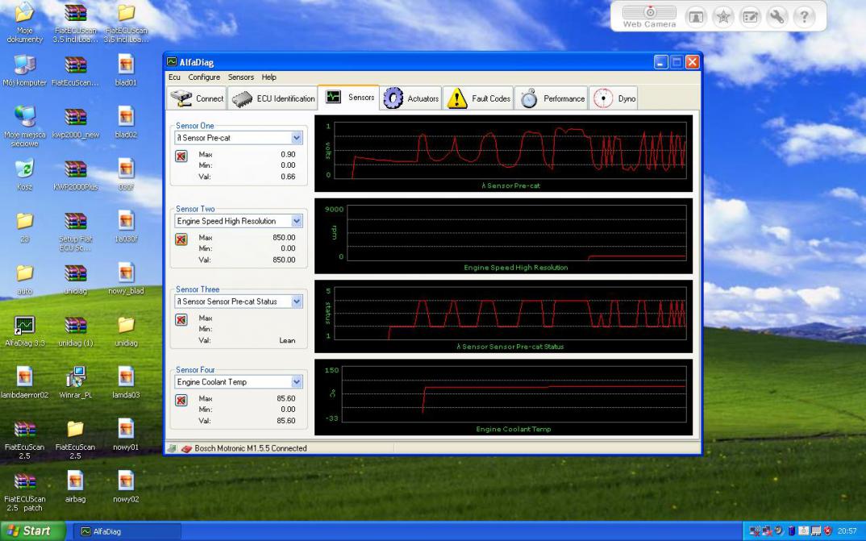
Task: Click the wrench settings icon in webcam toolbar
Action: coord(776,17)
